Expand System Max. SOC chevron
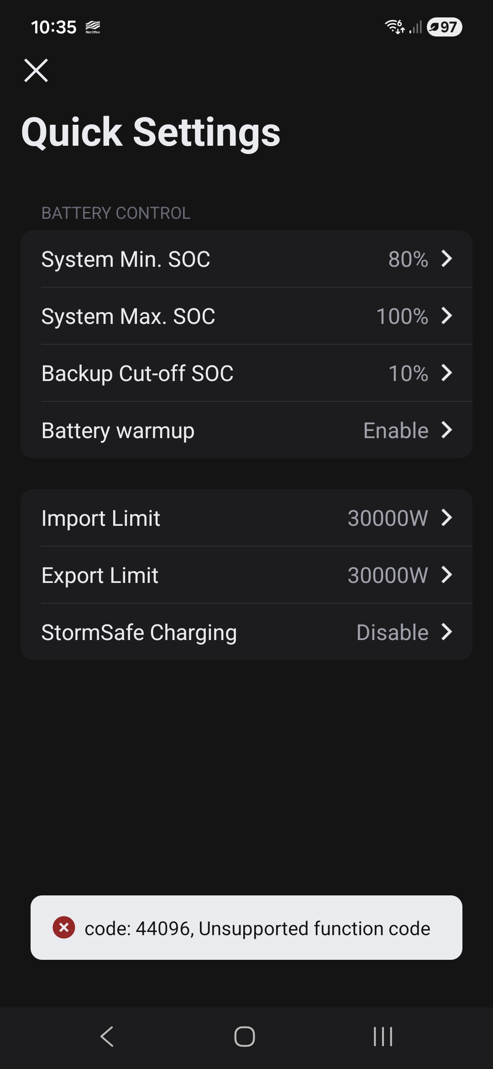The width and height of the screenshot is (493, 1069). (x=447, y=316)
